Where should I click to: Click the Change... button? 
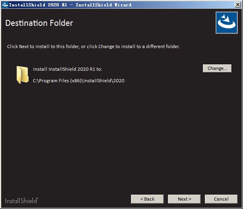tap(217, 68)
